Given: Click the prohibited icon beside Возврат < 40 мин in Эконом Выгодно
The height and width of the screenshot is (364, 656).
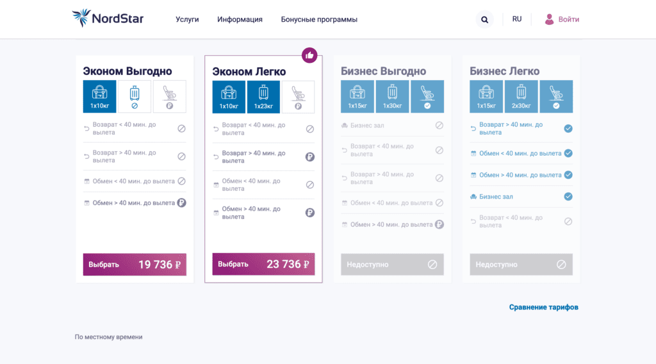Looking at the screenshot, I should [x=181, y=128].
